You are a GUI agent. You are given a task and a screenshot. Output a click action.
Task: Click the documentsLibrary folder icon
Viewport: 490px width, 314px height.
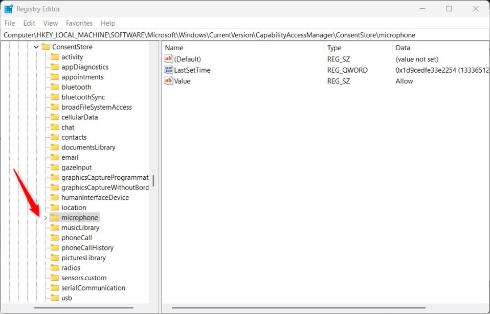[55, 147]
